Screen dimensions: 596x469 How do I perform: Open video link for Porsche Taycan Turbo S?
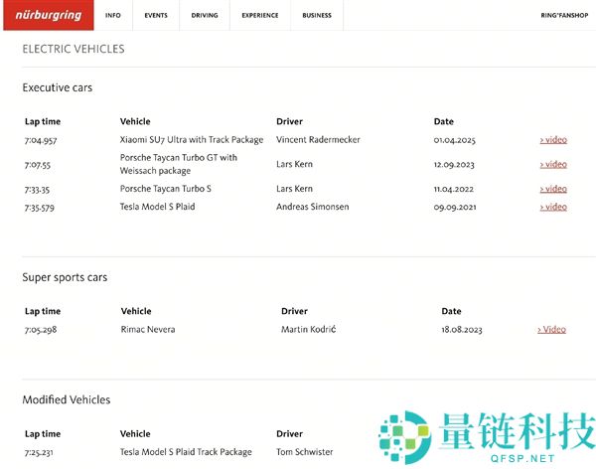pyautogui.click(x=553, y=189)
